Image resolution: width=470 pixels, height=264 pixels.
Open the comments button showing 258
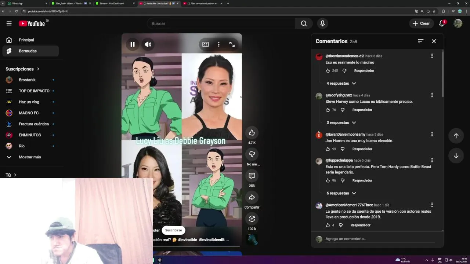point(252,176)
